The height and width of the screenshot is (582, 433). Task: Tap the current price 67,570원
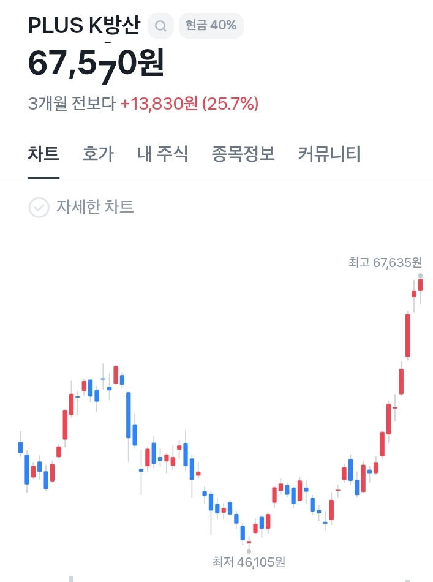click(96, 64)
